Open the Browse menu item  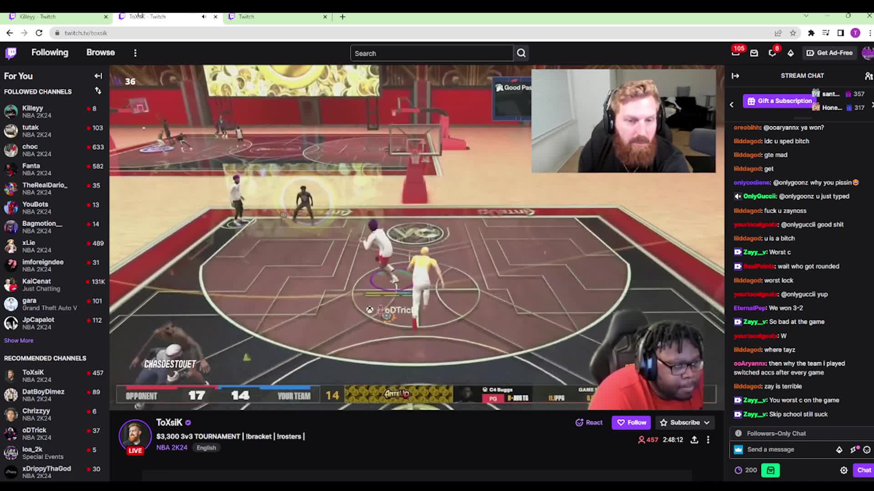pos(101,52)
